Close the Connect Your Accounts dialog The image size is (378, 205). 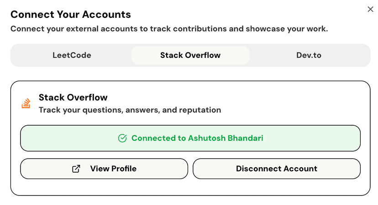pyautogui.click(x=370, y=9)
